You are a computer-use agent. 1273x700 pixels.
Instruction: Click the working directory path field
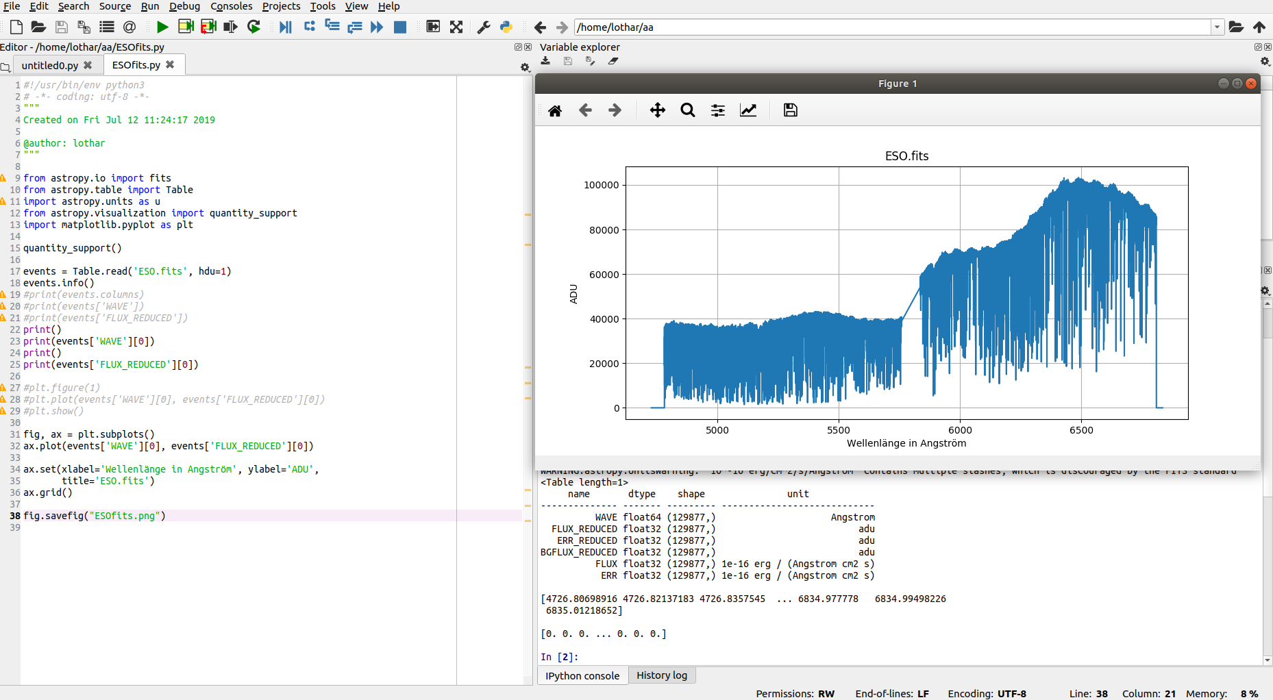coord(891,27)
